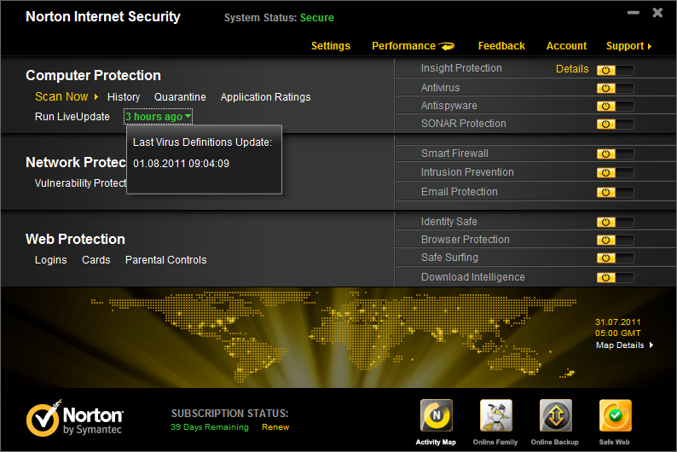Viewport: 677px width, 452px height.
Task: Open the Support dropdown menu
Action: [628, 46]
